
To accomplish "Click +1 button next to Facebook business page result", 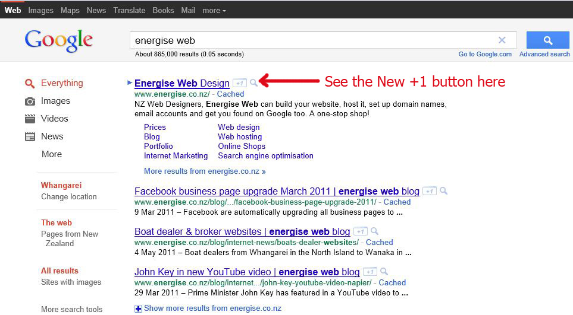I will (430, 191).
